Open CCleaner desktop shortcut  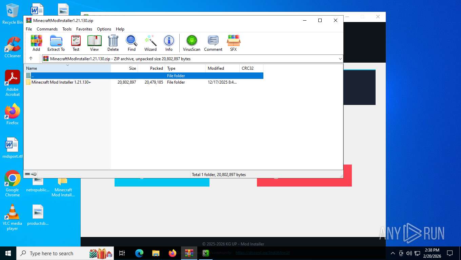pos(13,47)
